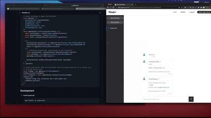This screenshot has height=118, width=211.
Task: Close the Findy Web Wallet tab
Action: pos(132,5)
